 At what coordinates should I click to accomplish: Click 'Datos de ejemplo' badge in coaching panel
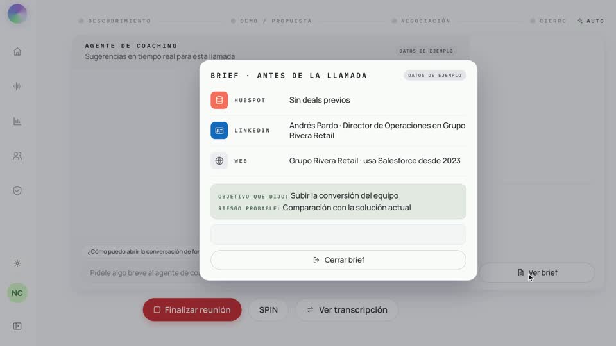click(426, 51)
